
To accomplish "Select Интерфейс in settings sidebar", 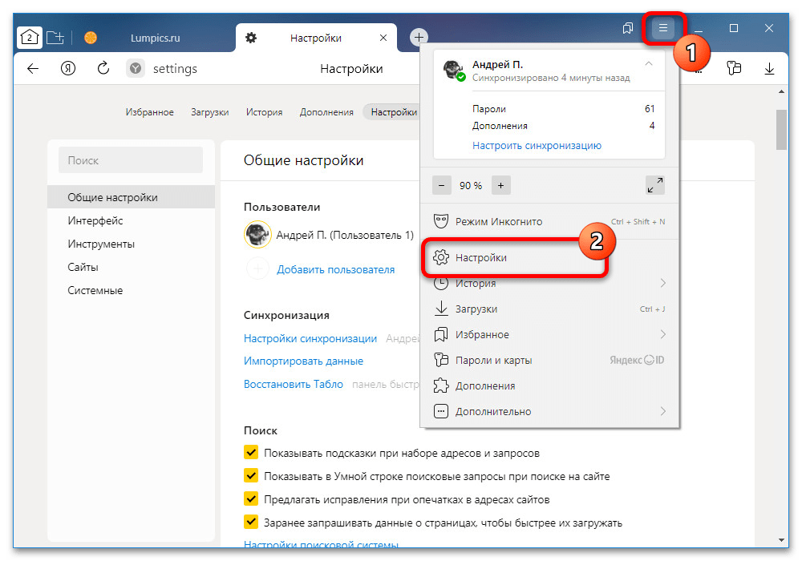I will click(x=131, y=220).
